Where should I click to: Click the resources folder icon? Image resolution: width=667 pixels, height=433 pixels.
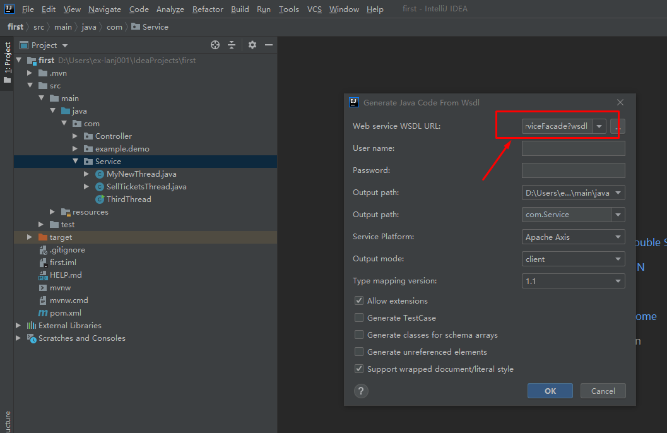(66, 212)
